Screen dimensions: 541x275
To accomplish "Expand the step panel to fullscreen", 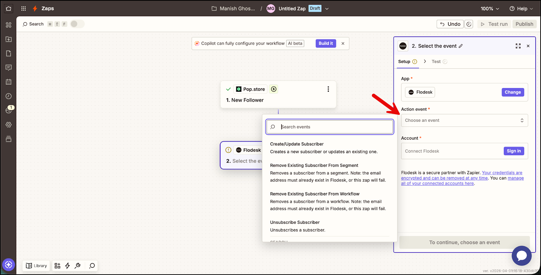I will point(518,46).
